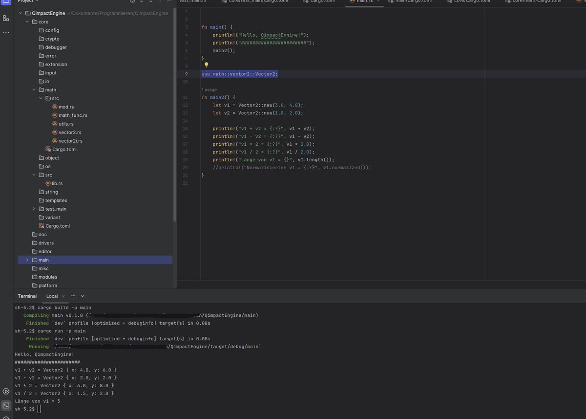Open the Structure tool window
This screenshot has width=586, height=419.
click(x=6, y=19)
